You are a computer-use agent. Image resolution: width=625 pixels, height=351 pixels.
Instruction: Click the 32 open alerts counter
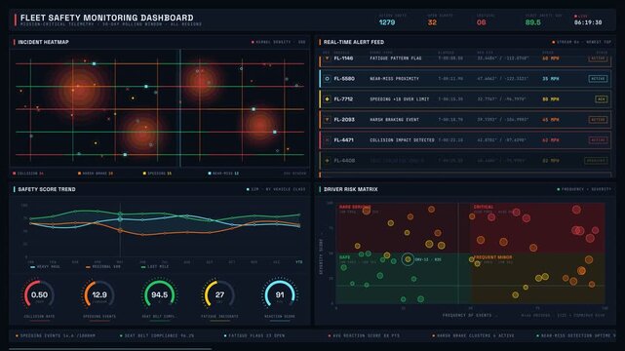432,22
